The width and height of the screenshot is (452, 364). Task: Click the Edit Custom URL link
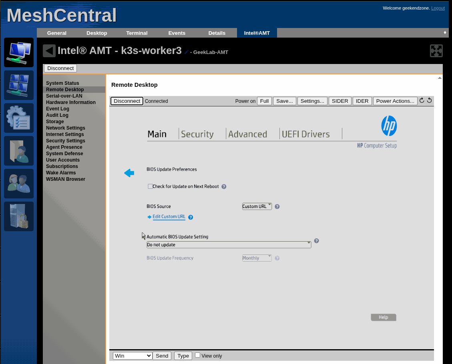[169, 216]
